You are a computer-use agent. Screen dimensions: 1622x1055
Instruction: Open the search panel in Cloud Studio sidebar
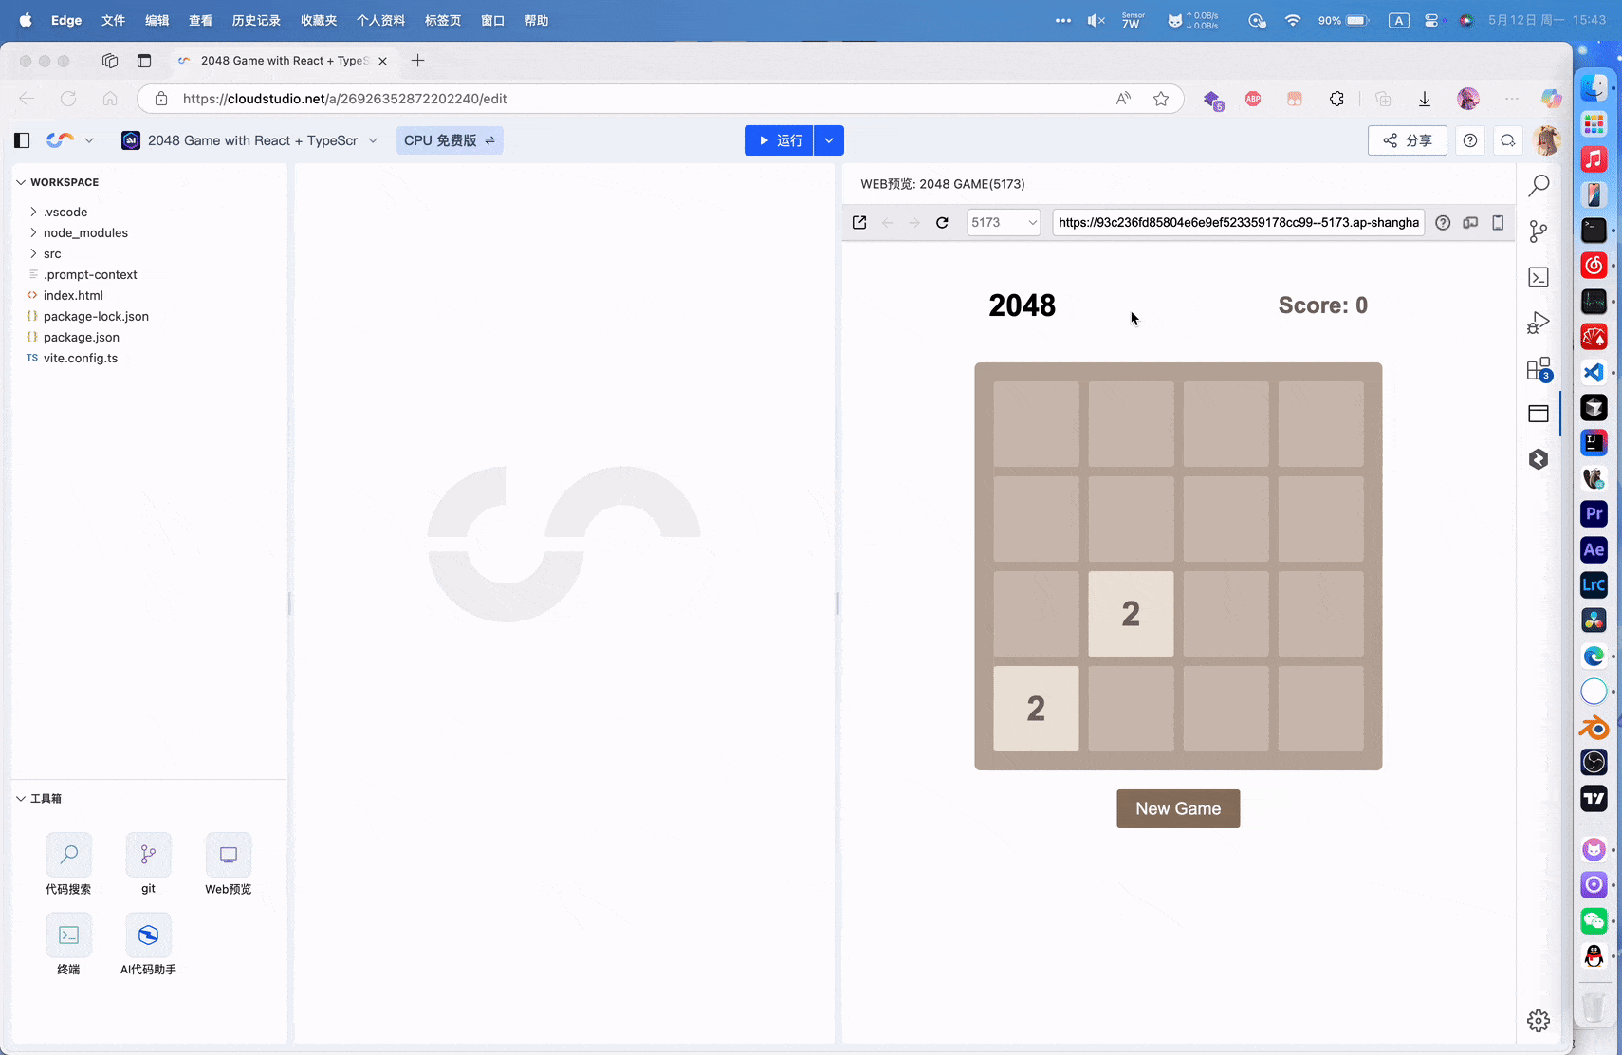click(x=1539, y=185)
